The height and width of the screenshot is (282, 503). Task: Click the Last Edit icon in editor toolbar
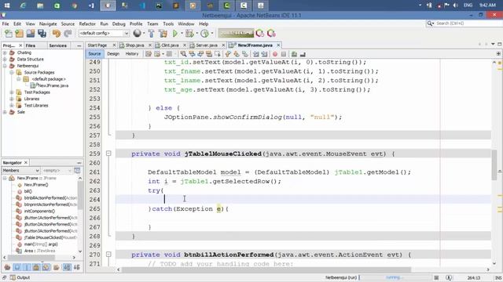coord(149,54)
